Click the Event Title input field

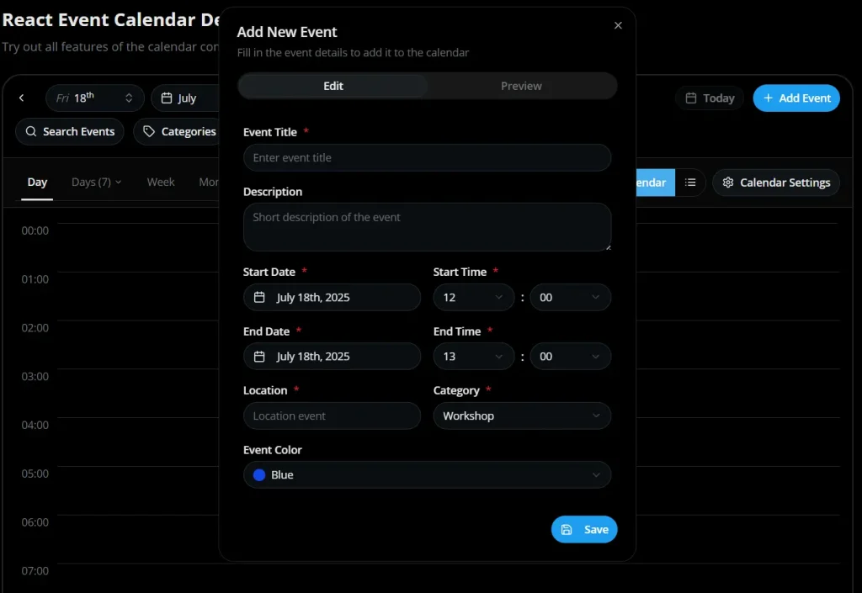click(x=427, y=157)
